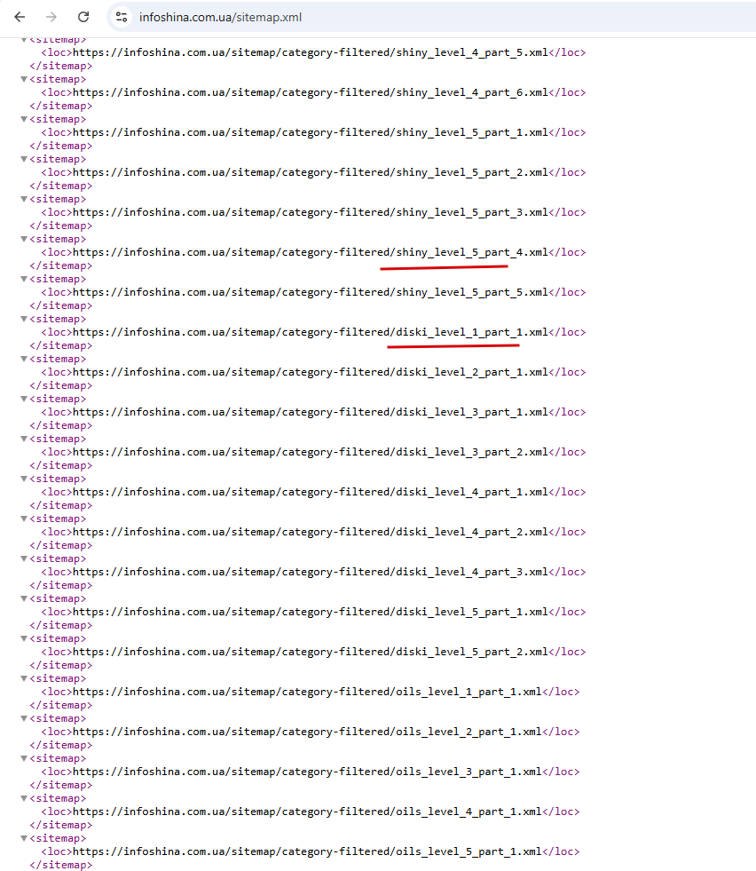Viewport: 756px width, 871px height.
Task: Click the oils_level_2_part_1.xml URL text
Action: [308, 732]
